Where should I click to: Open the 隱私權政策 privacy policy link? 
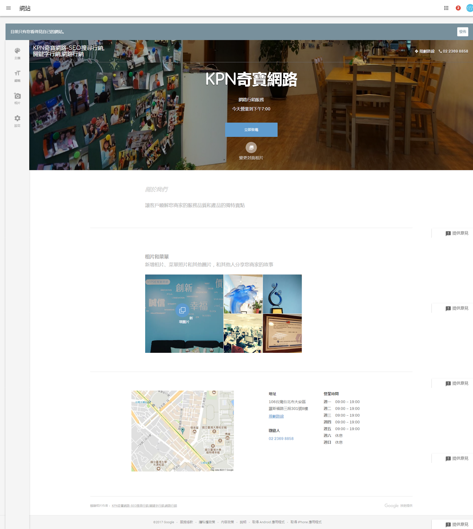coord(207,522)
